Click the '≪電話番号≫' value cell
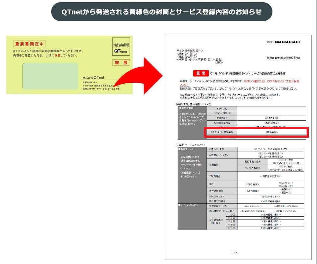317x264 pixels. click(x=271, y=132)
